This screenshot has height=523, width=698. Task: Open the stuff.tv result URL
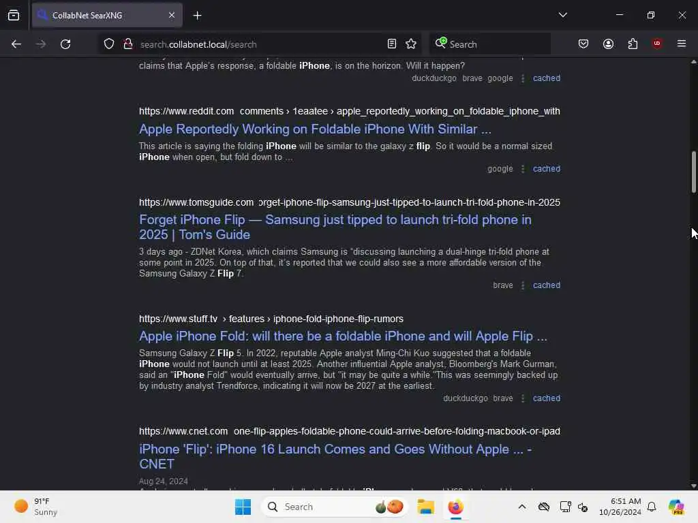[271, 319]
